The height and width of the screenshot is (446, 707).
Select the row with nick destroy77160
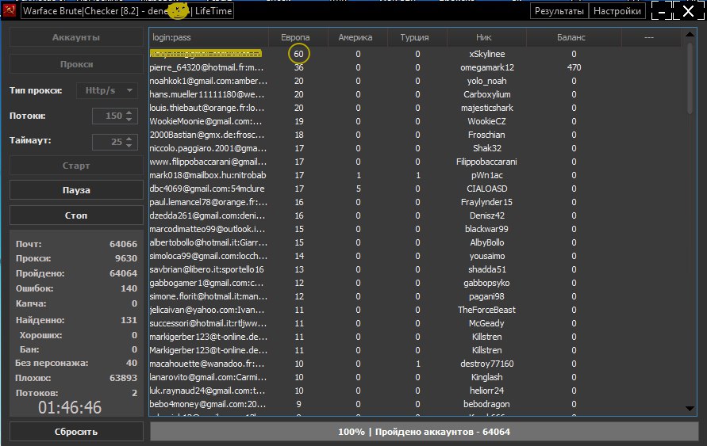click(x=415, y=364)
